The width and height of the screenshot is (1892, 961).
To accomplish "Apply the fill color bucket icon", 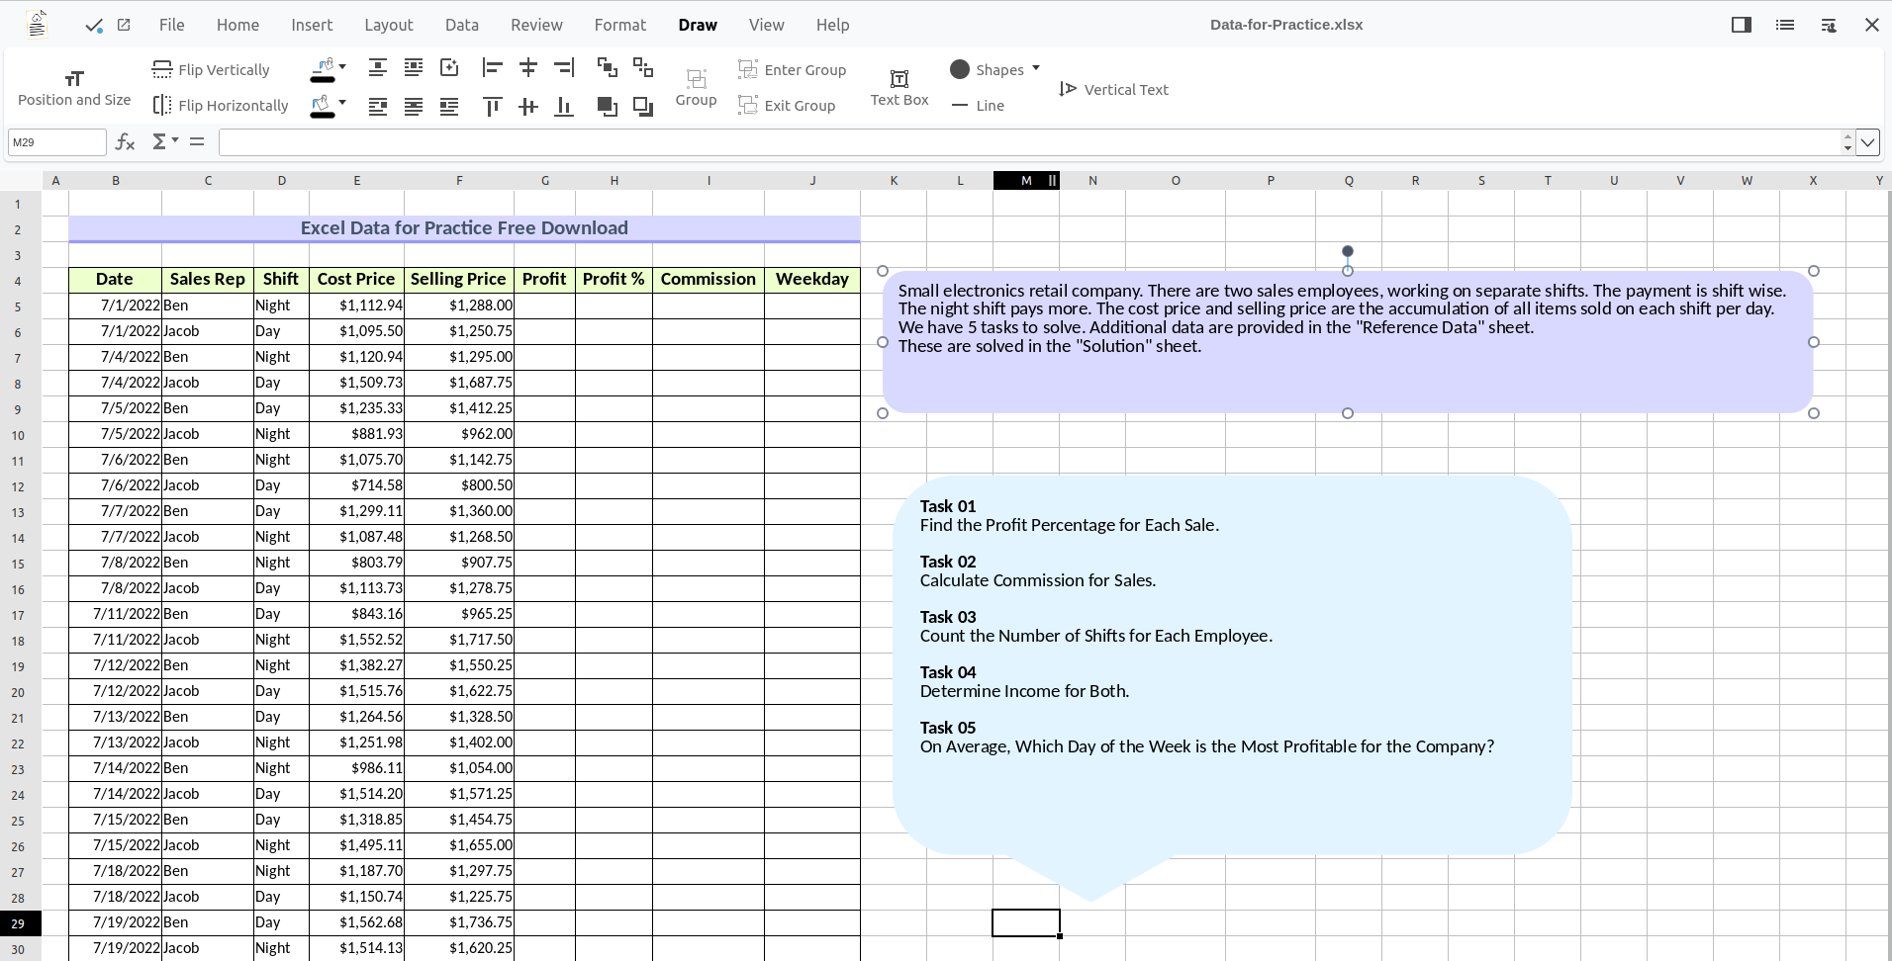I will (x=323, y=106).
